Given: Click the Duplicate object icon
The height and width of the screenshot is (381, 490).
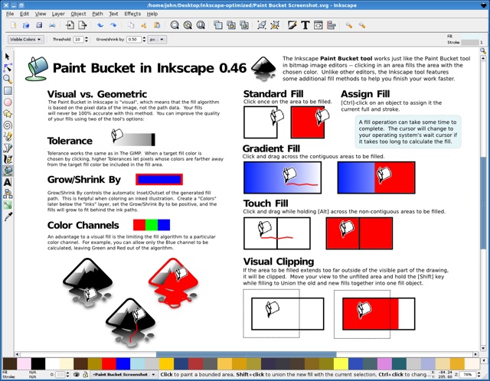Looking at the screenshot, I should 218,25.
